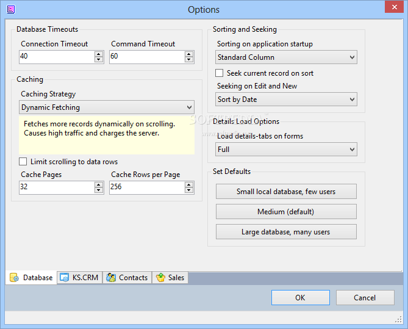Click the app icon in title bar

[11, 10]
